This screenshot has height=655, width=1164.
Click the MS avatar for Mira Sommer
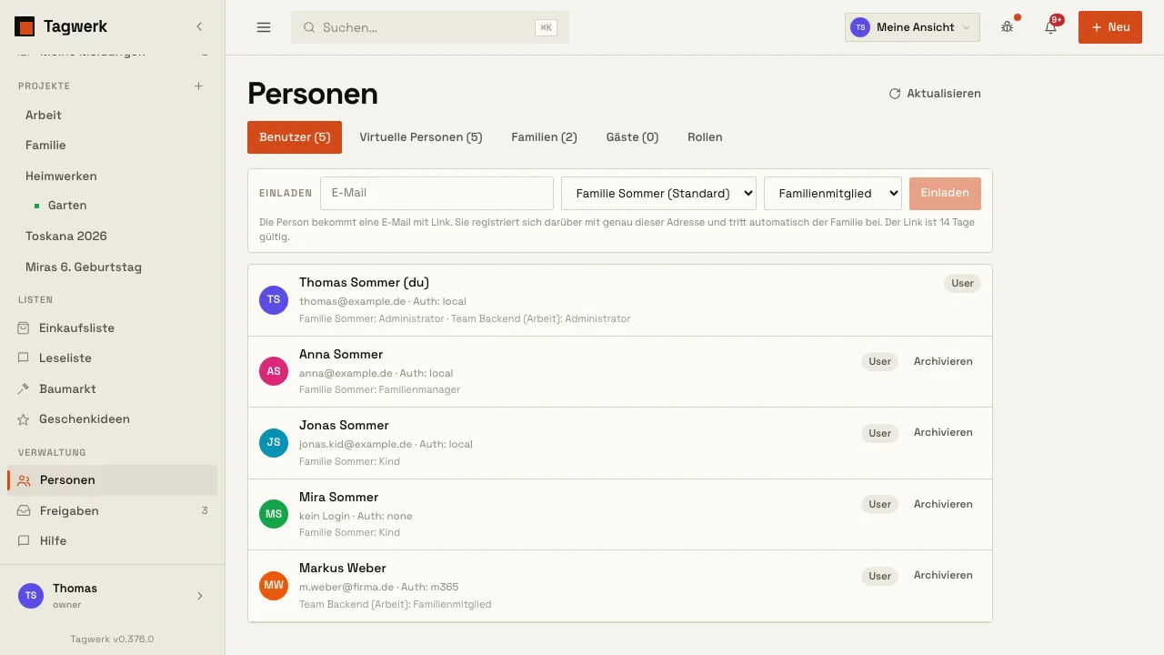[274, 514]
